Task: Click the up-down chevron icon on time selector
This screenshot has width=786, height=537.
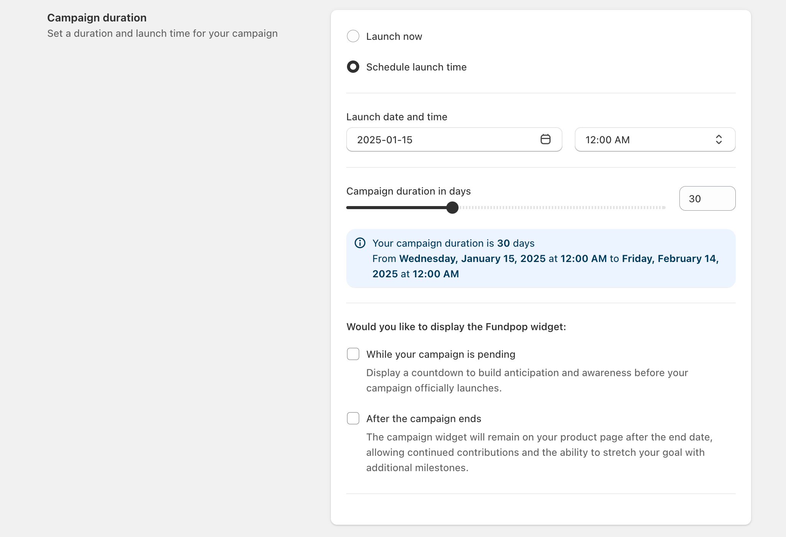Action: 719,139
